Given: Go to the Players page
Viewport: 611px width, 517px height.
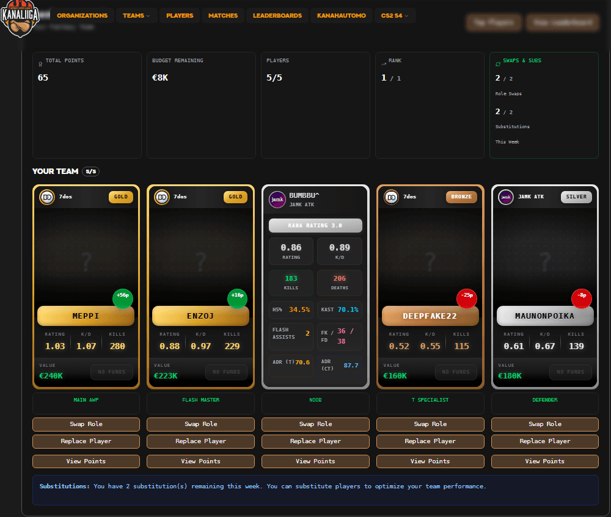Looking at the screenshot, I should coord(180,16).
